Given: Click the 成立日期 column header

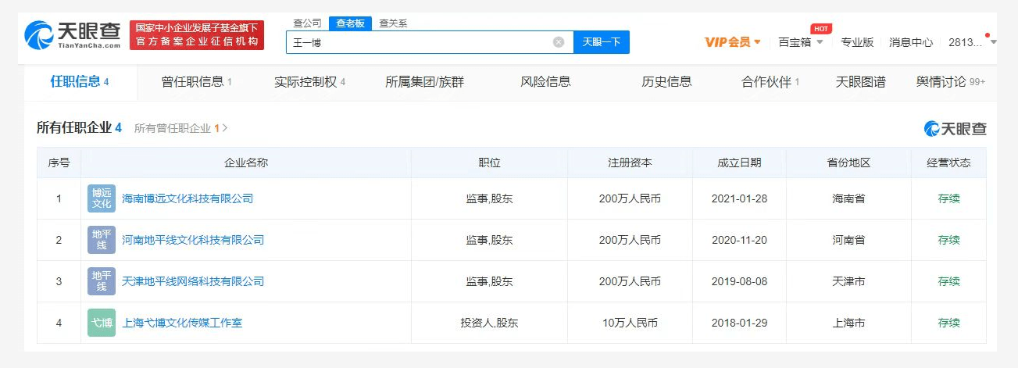Looking at the screenshot, I should [x=739, y=163].
